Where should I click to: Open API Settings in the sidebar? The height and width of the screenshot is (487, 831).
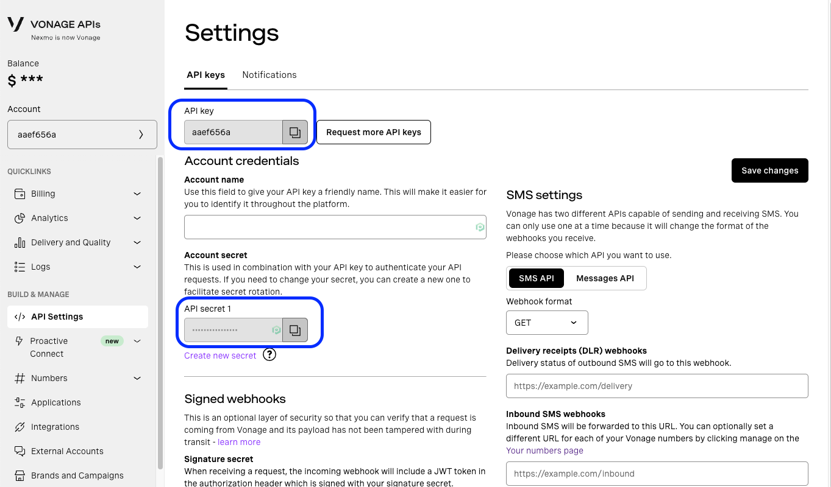coord(57,317)
